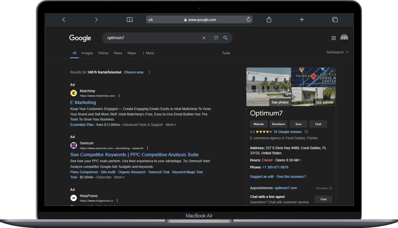Open the search Tools menu
The image size is (398, 228).
226,53
